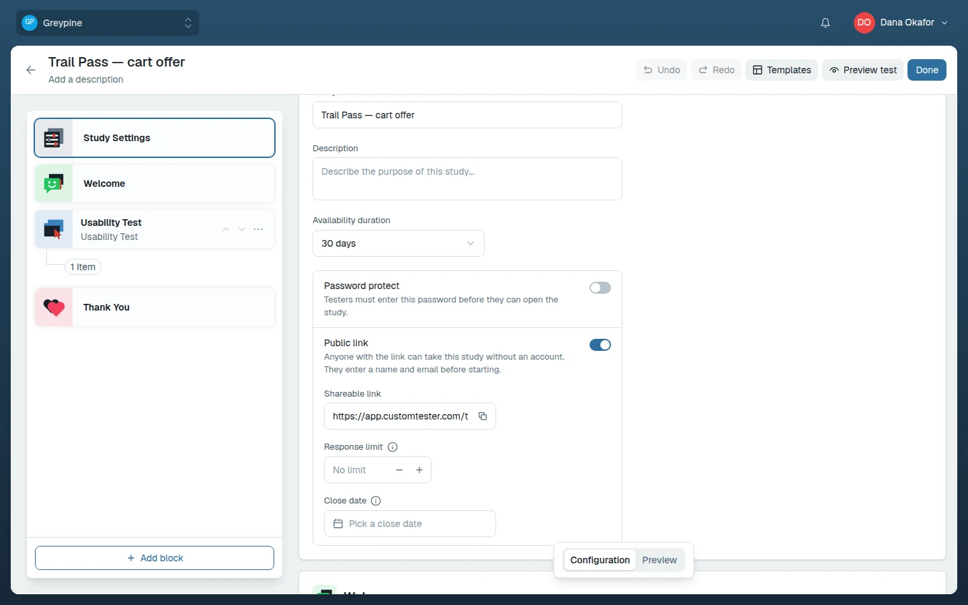Click the 'Trail Pass — cart offer' page title
The width and height of the screenshot is (968, 605).
(117, 62)
